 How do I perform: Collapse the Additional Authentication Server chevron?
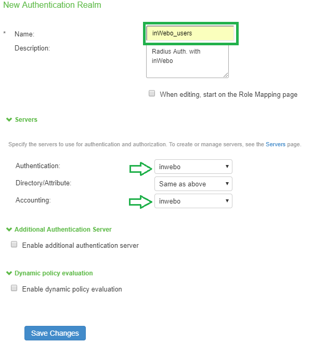coord(9,229)
